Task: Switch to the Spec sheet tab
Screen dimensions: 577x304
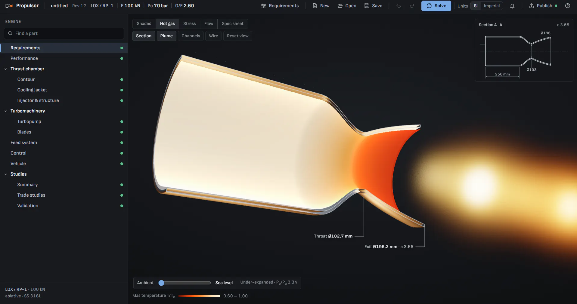Action: (x=233, y=23)
